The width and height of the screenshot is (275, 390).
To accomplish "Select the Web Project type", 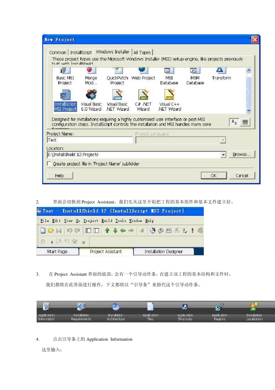I will [x=143, y=74].
